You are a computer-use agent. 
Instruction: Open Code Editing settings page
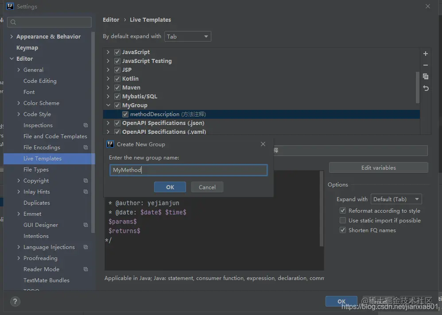(40, 81)
